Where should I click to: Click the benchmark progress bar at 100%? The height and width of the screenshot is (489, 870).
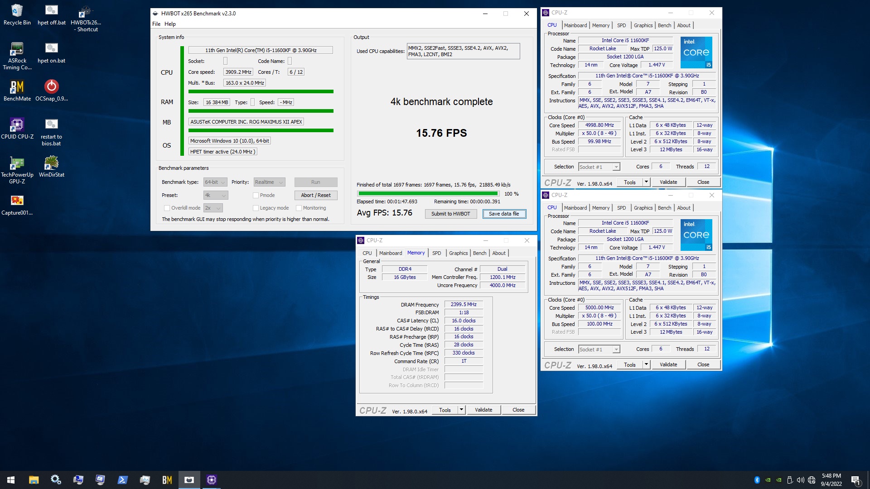point(427,194)
